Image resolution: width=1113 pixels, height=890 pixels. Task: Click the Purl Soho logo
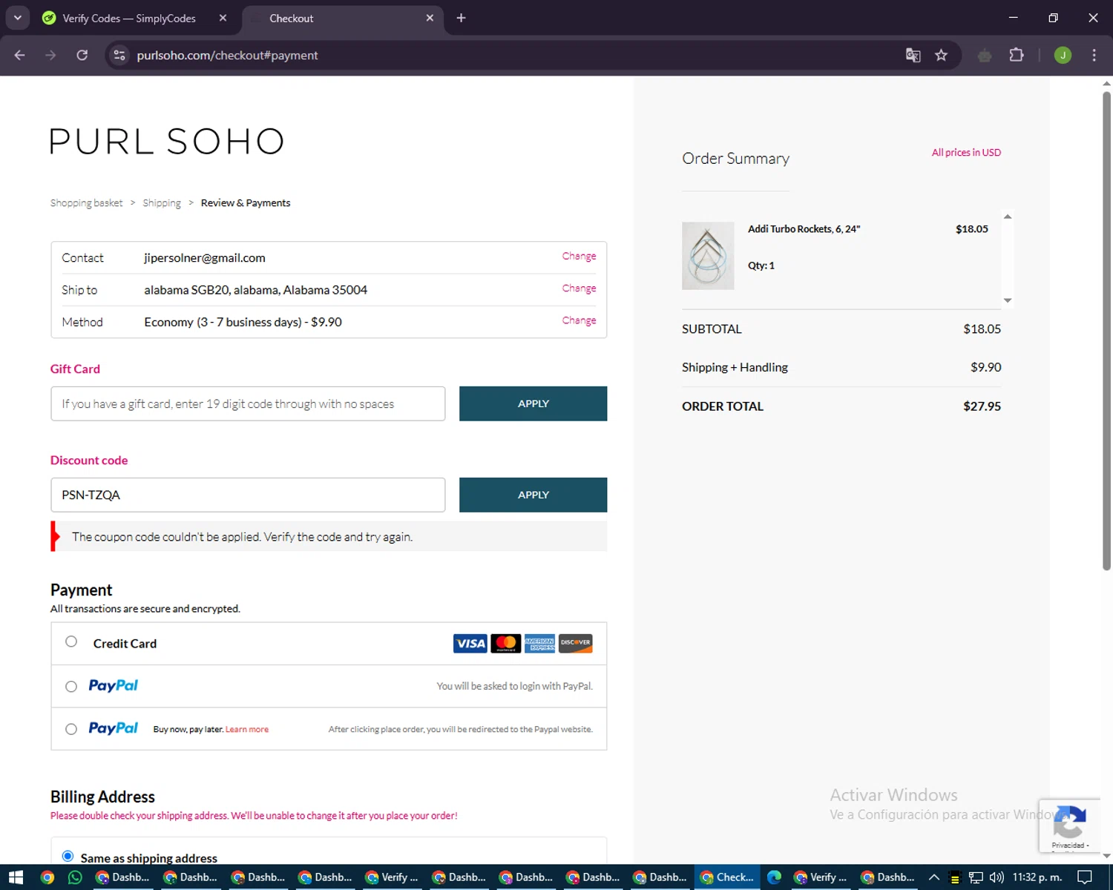168,141
